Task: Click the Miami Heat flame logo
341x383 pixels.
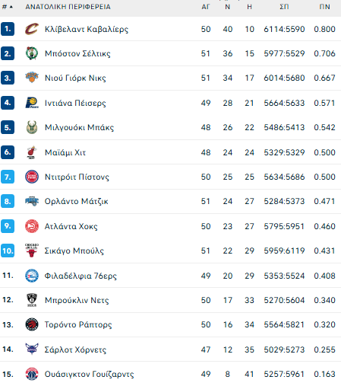Action: coord(32,152)
